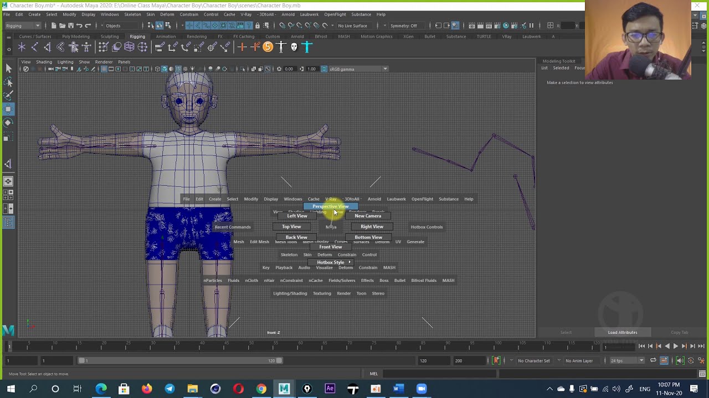Choose Top View in the hotbox
This screenshot has height=398, width=709.
(291, 227)
